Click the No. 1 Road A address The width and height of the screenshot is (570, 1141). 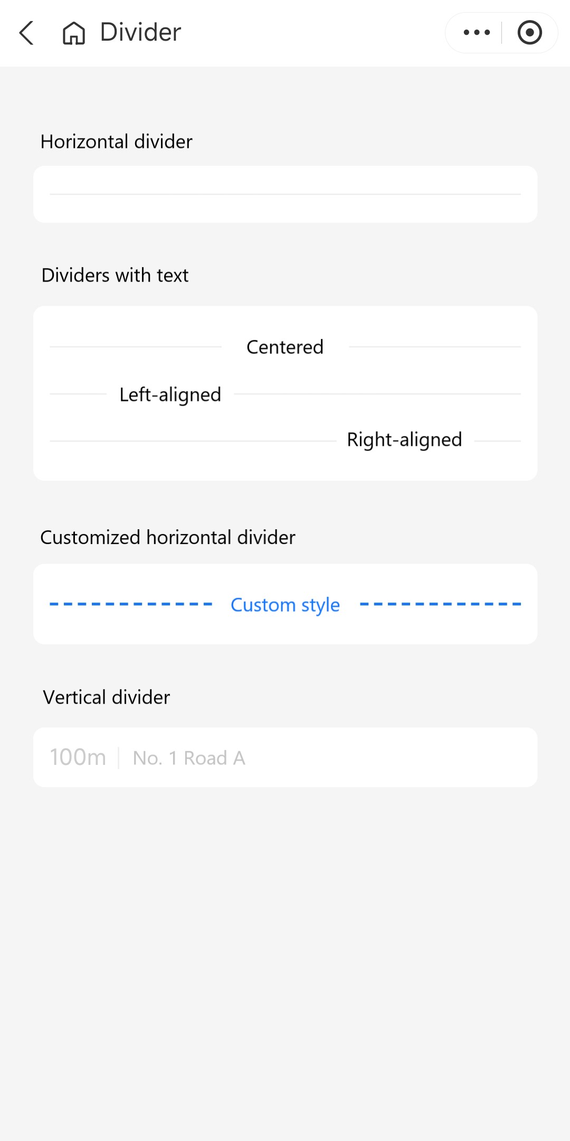pos(189,758)
